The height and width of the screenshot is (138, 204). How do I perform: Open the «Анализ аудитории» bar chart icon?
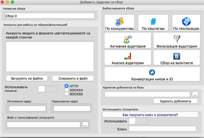tap(128, 56)
